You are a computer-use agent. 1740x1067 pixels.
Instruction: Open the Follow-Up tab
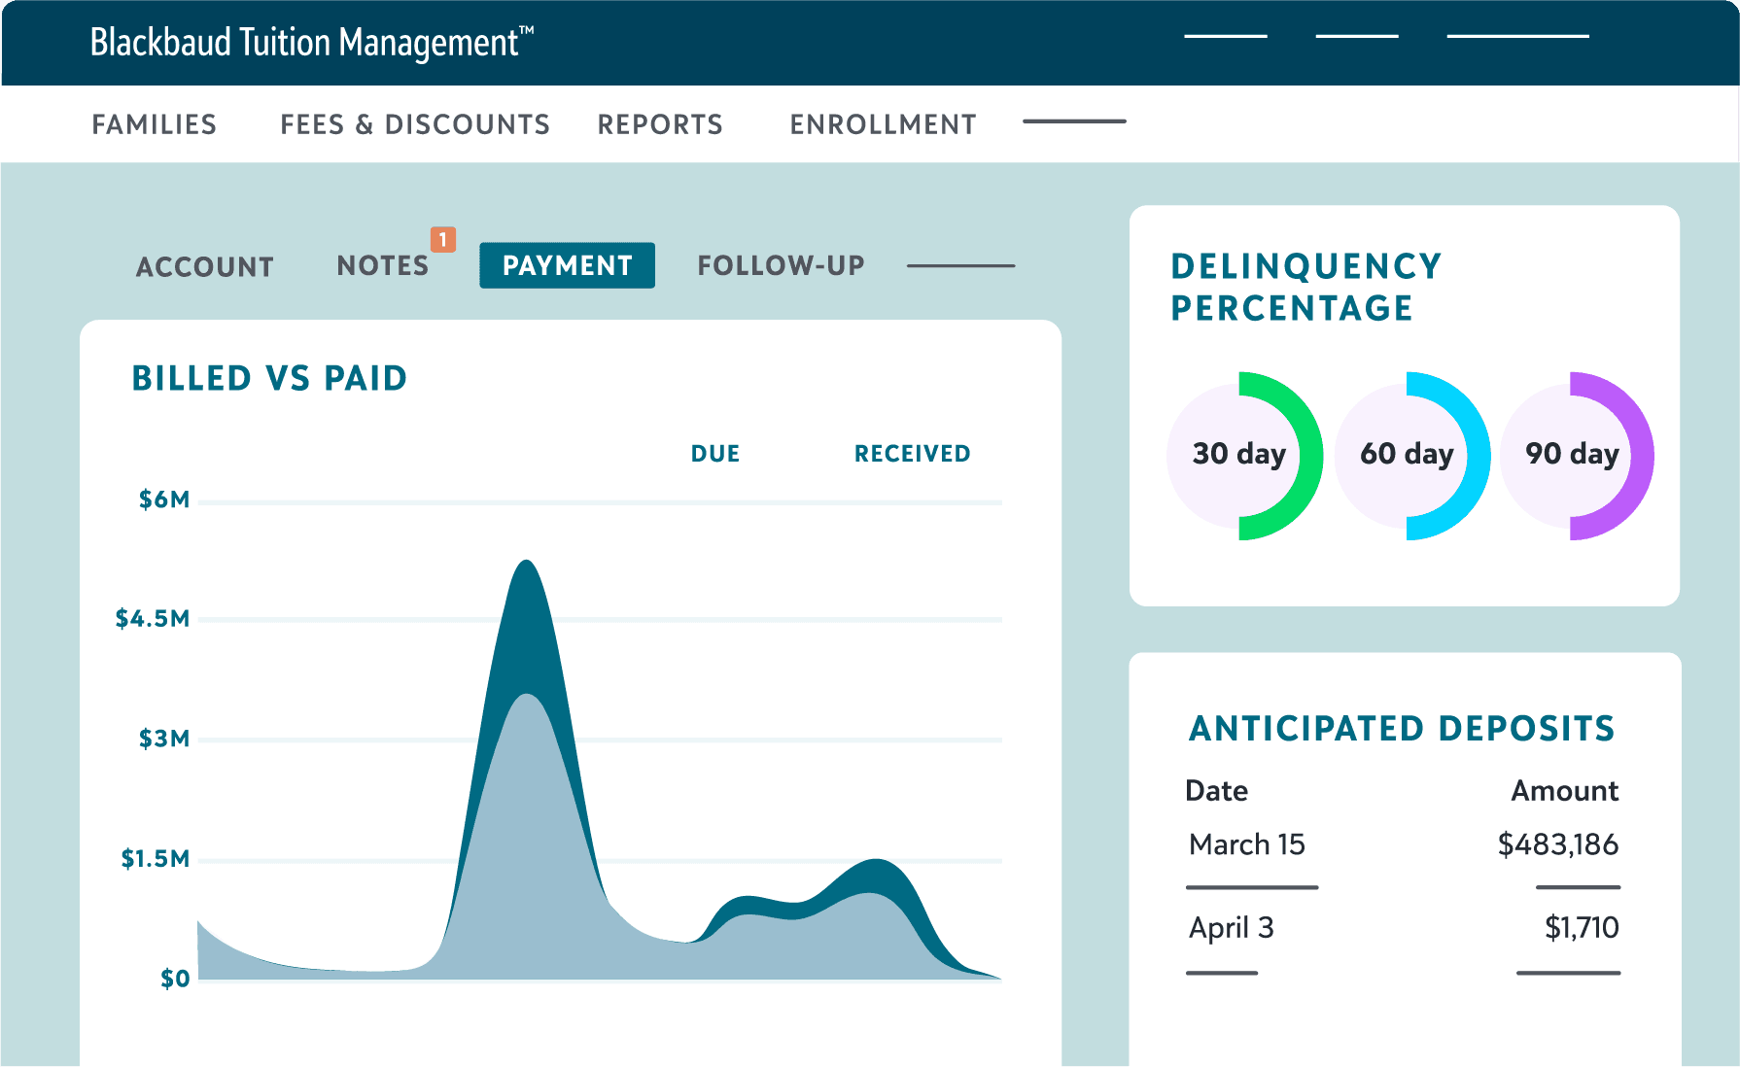point(780,264)
